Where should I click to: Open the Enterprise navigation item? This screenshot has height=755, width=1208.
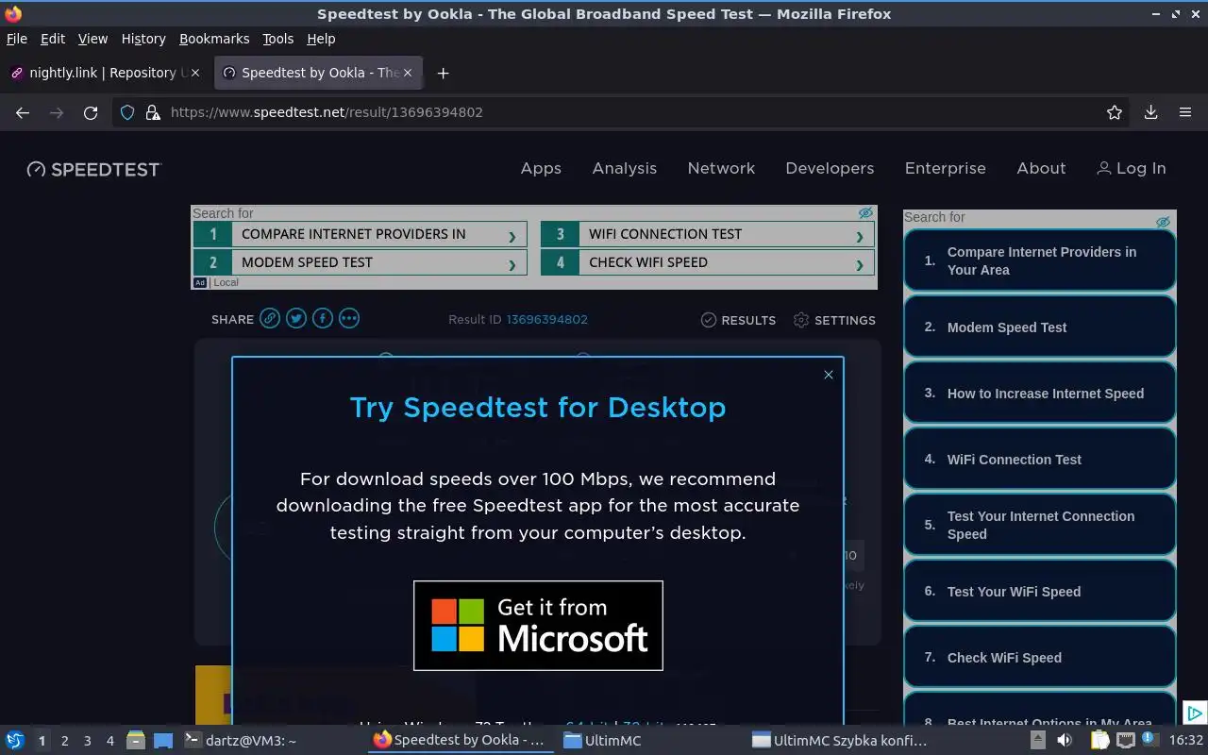tap(945, 168)
